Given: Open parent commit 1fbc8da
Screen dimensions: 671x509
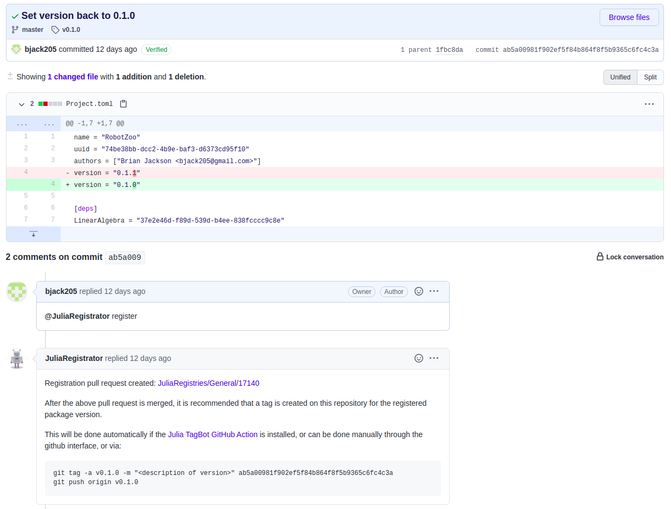Looking at the screenshot, I should [x=449, y=49].
